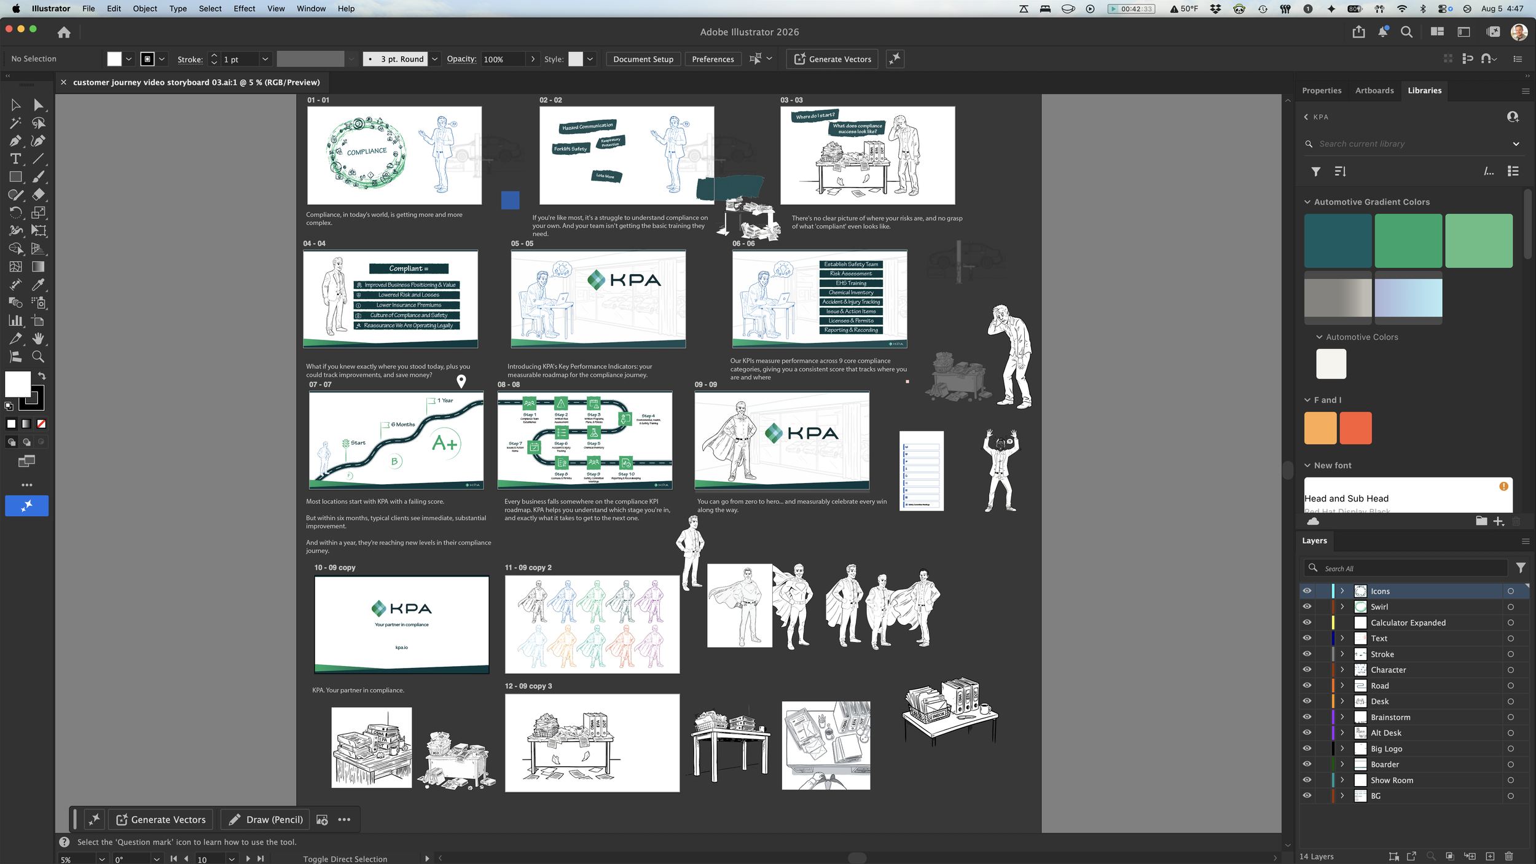
Task: Select the Free Transform tool
Action: (38, 230)
